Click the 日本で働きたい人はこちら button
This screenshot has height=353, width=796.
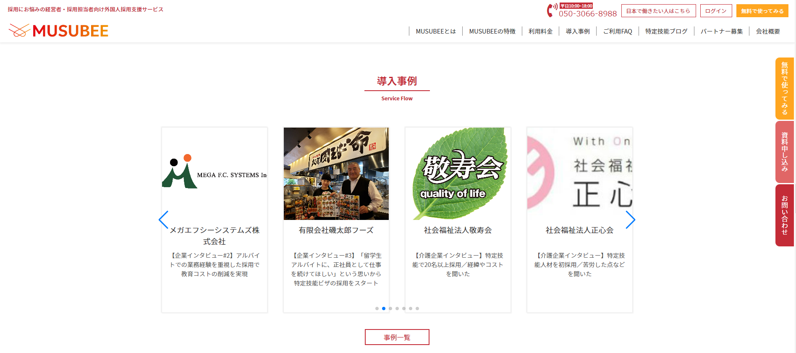pos(658,11)
